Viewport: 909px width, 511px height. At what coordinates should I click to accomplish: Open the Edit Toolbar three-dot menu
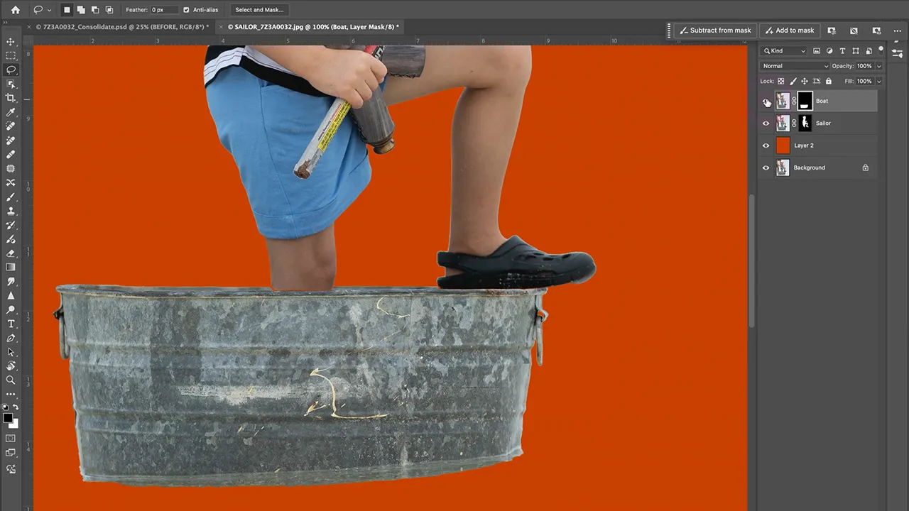(x=11, y=394)
